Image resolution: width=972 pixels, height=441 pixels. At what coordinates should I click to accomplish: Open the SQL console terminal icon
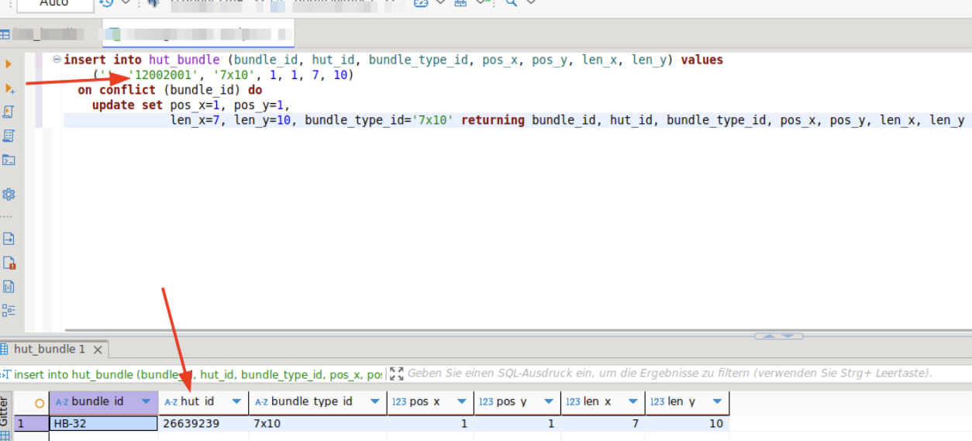(x=9, y=160)
